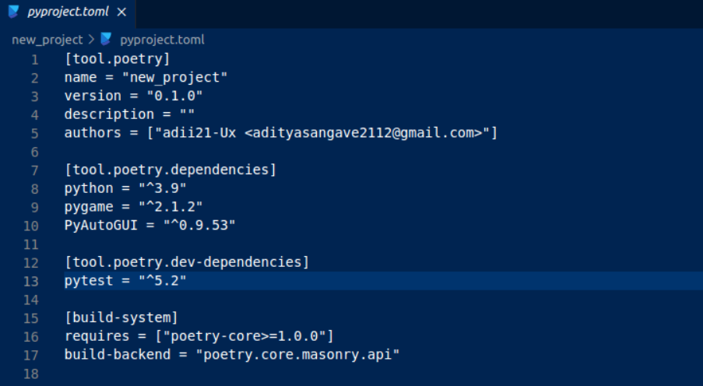Click the [build-system] section header
The image size is (703, 386).
[x=121, y=318]
